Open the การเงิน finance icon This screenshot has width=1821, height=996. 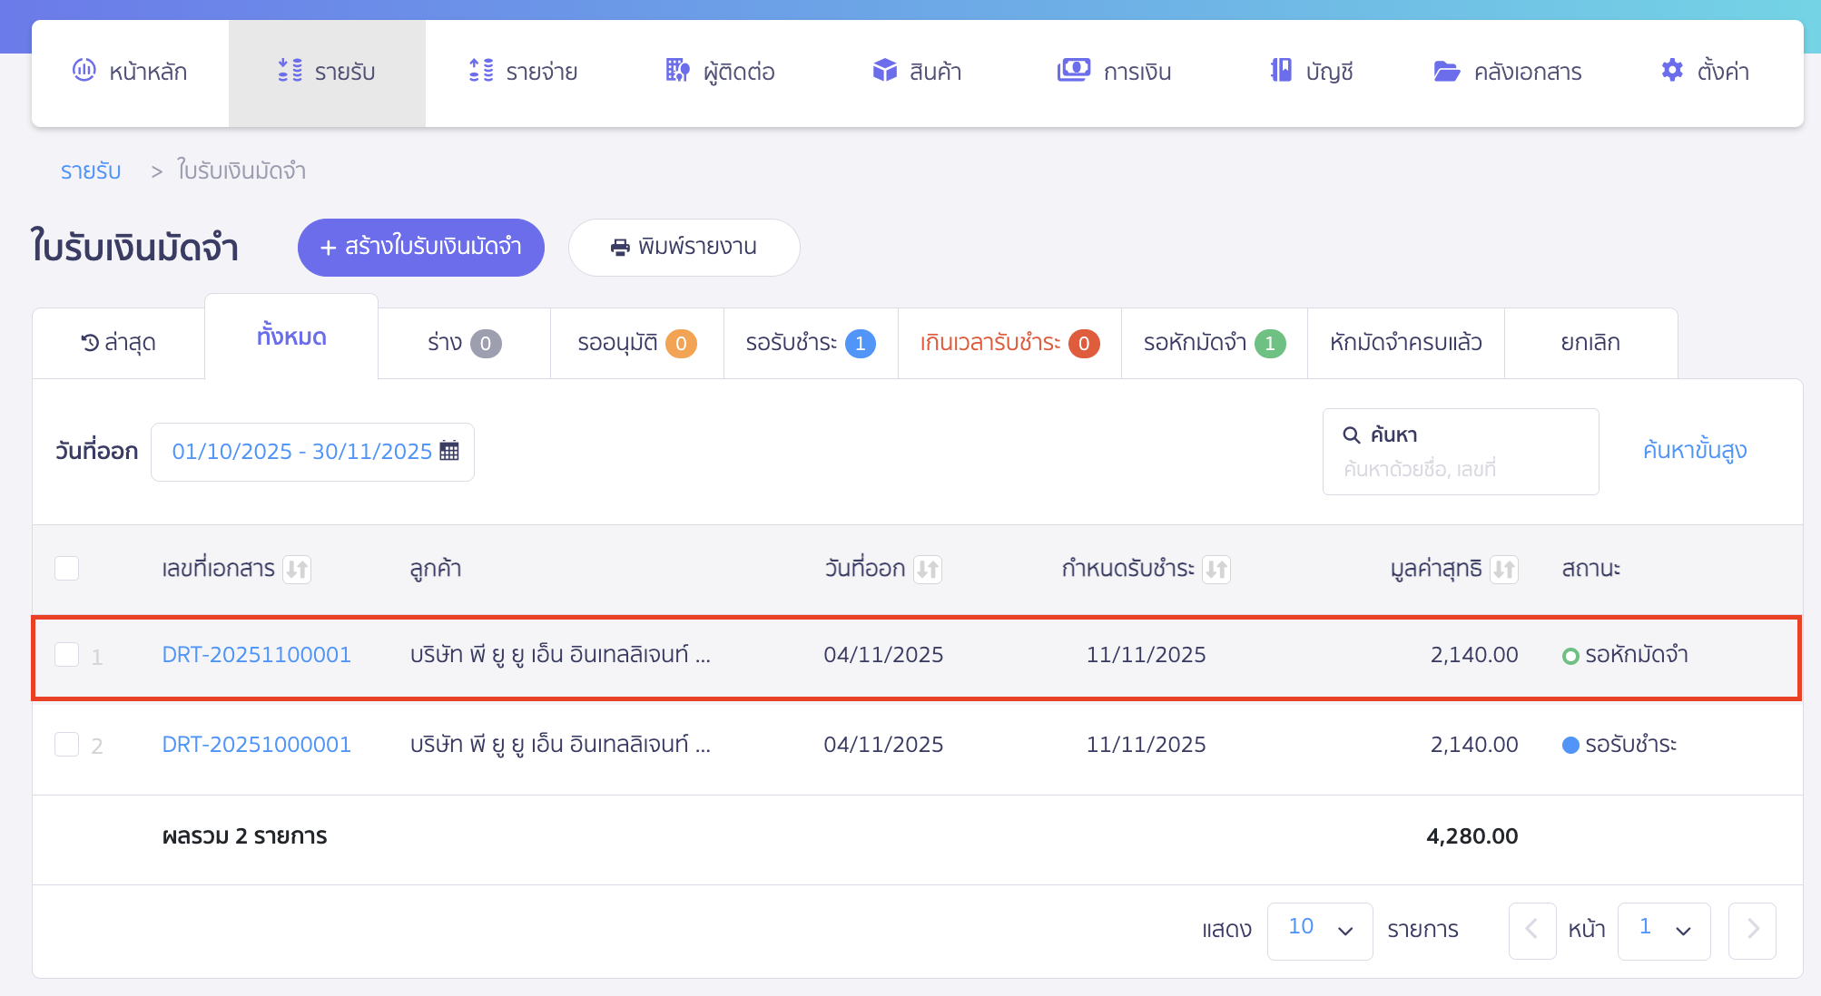[x=1074, y=70]
